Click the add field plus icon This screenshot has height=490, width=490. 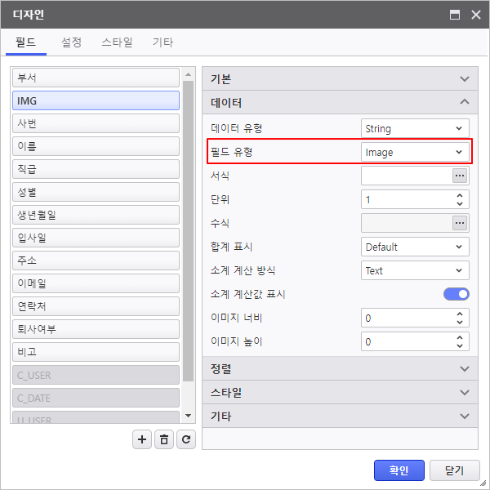click(x=142, y=439)
